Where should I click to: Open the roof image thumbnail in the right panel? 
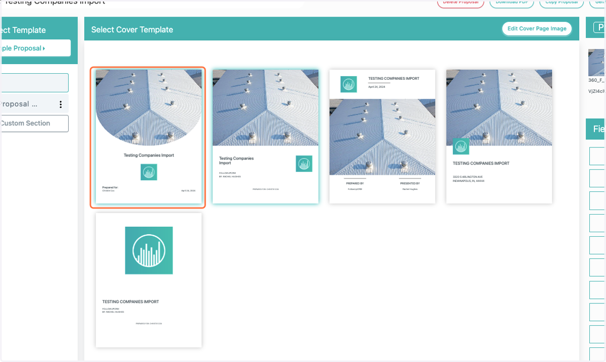coord(597,63)
